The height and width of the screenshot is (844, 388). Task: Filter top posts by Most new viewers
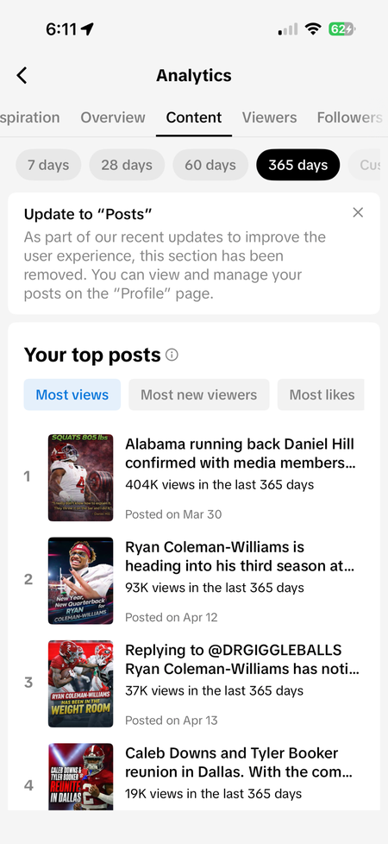(x=199, y=394)
